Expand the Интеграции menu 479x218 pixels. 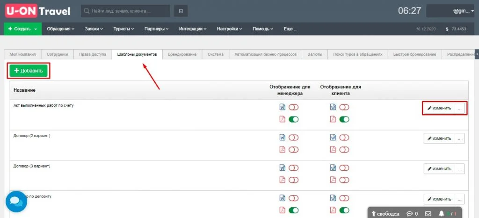pos(192,29)
